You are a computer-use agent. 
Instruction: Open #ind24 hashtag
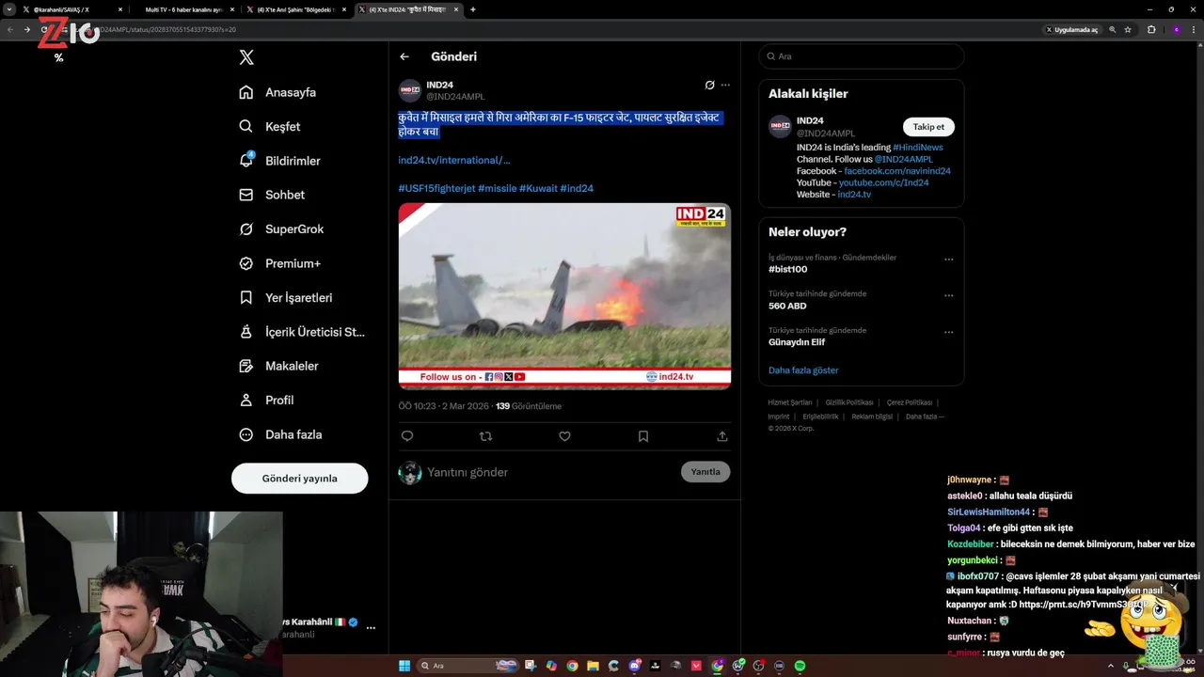(577, 188)
